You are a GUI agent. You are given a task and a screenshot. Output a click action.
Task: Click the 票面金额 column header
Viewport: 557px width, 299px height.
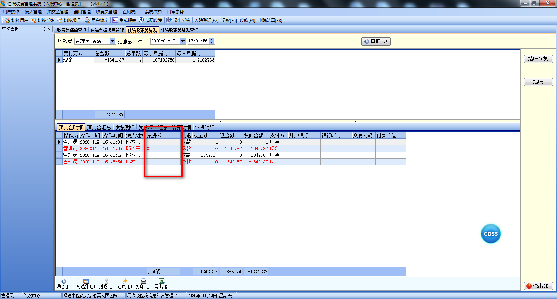[x=256, y=135]
